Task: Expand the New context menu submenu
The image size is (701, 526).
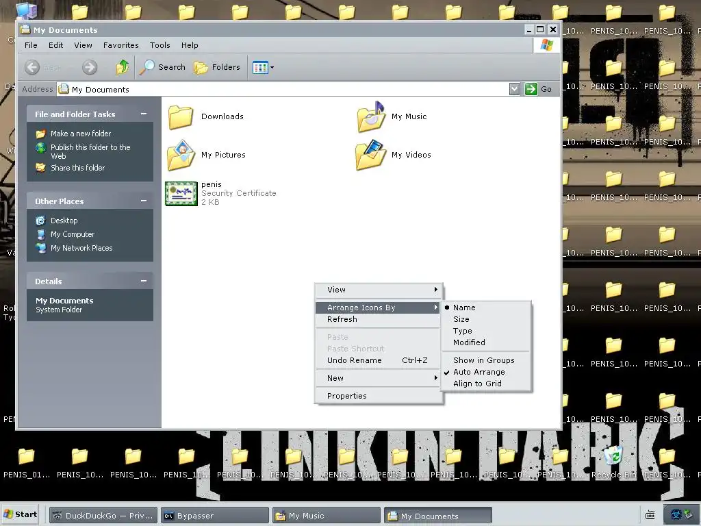Action: 379,378
